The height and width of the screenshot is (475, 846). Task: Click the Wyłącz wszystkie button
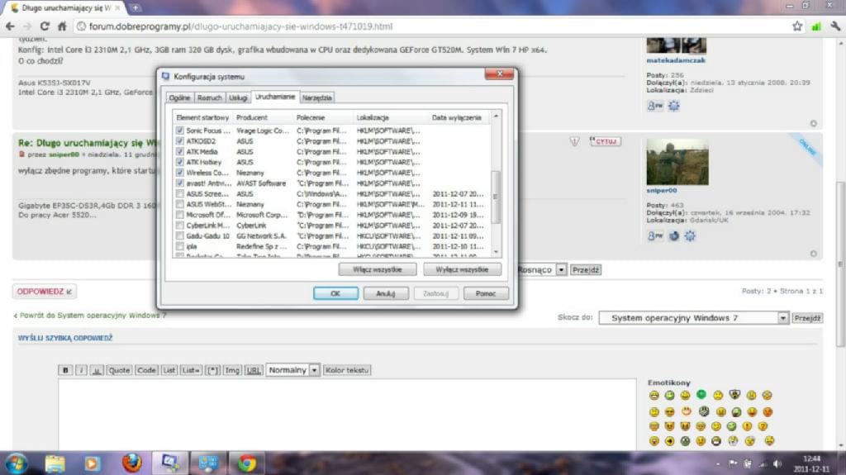tap(463, 269)
